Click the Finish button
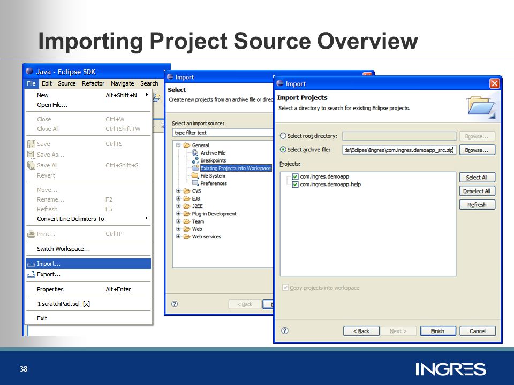This screenshot has width=514, height=385. pos(438,331)
